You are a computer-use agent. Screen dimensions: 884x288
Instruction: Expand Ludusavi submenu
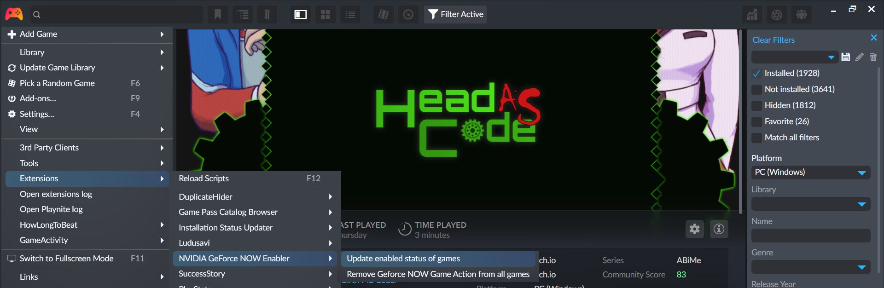point(255,243)
